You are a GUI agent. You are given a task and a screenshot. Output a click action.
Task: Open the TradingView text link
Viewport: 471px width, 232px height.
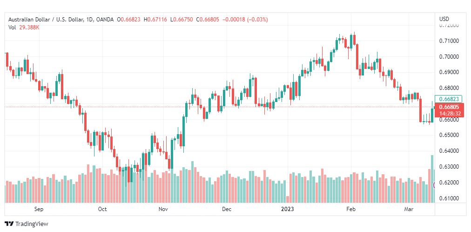point(32,224)
